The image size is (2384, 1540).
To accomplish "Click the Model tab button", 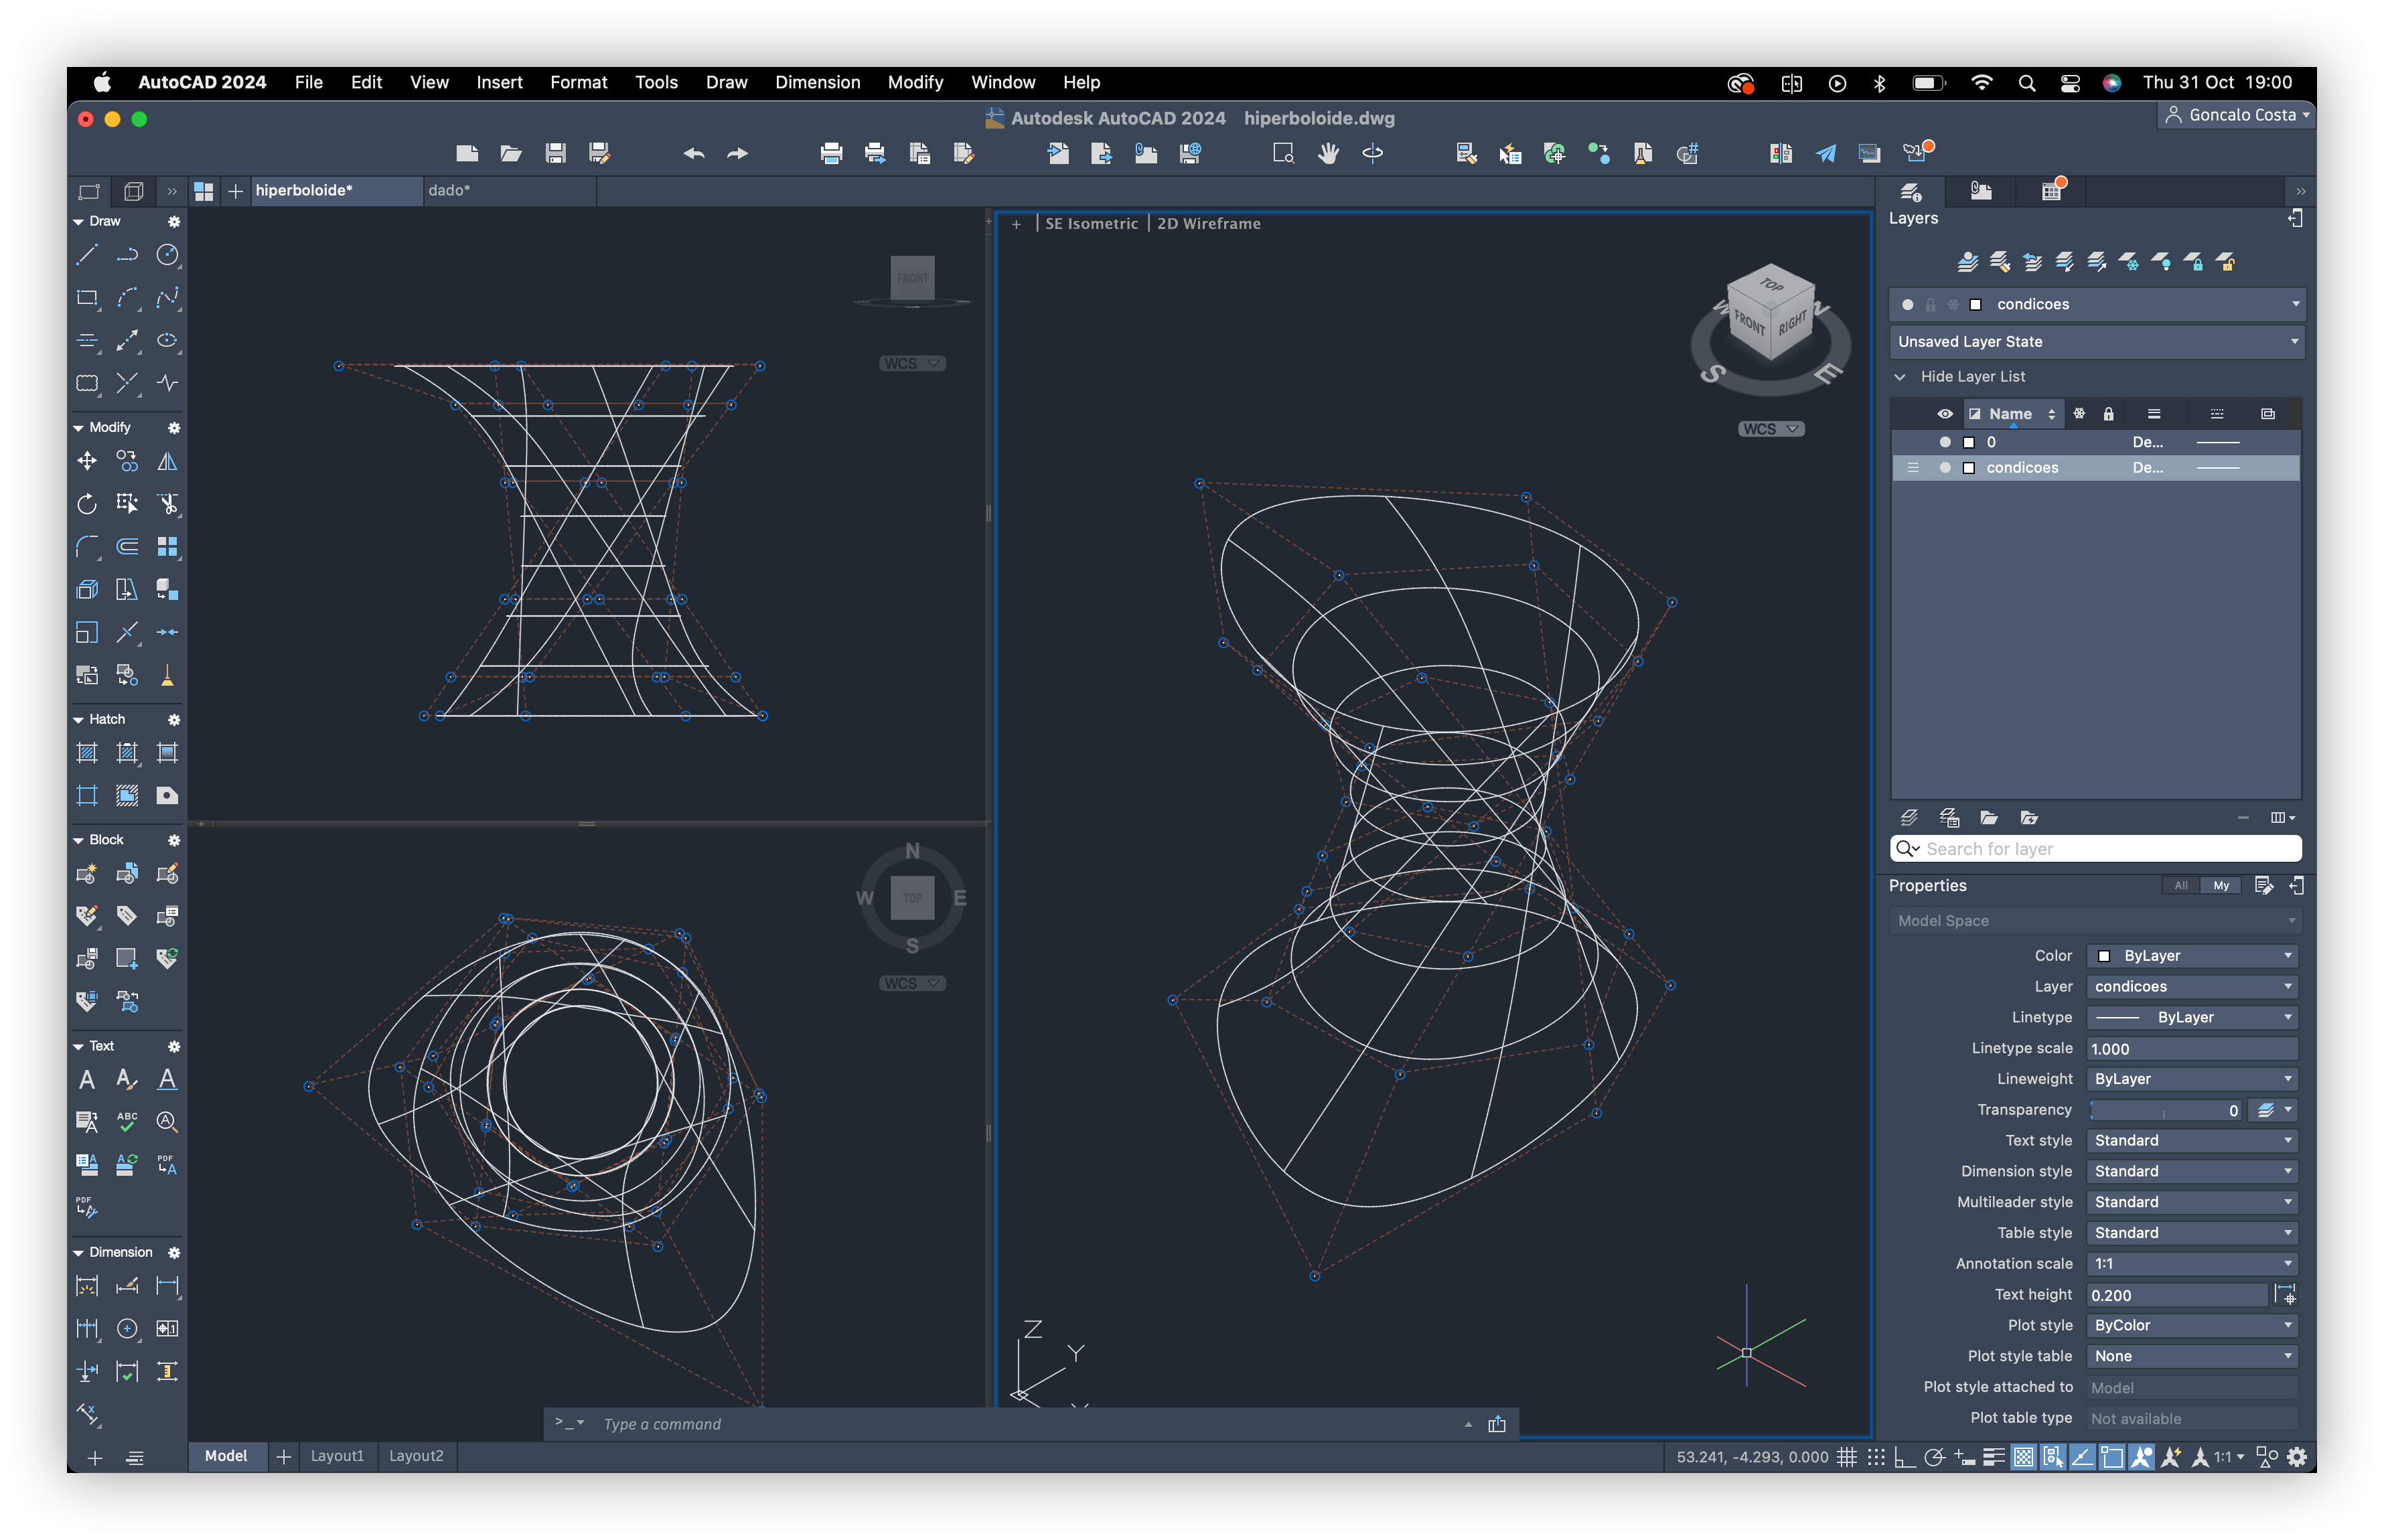I will [226, 1456].
